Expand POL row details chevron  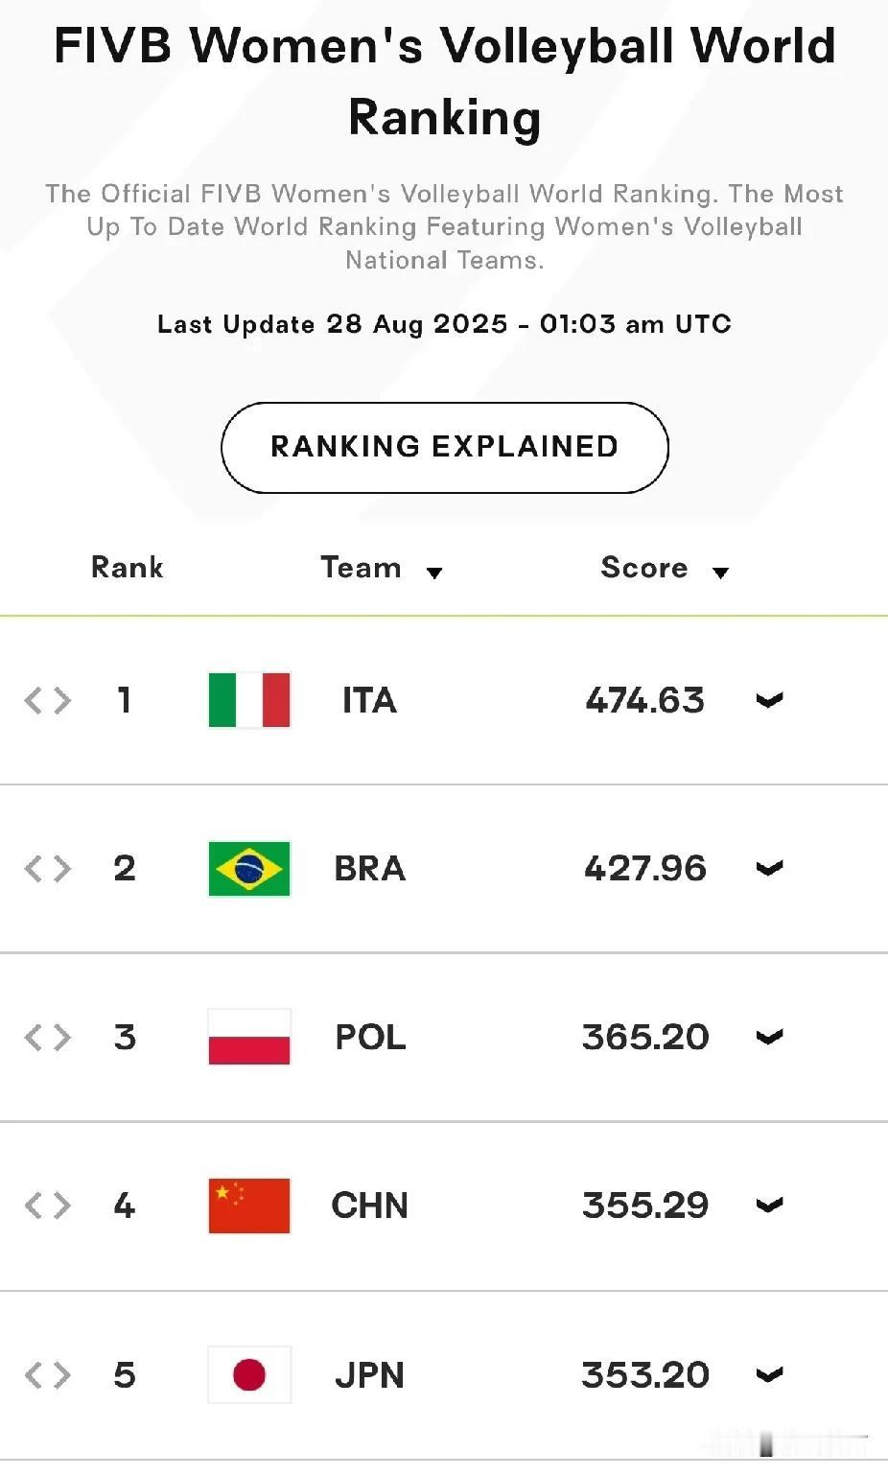[x=769, y=1037]
